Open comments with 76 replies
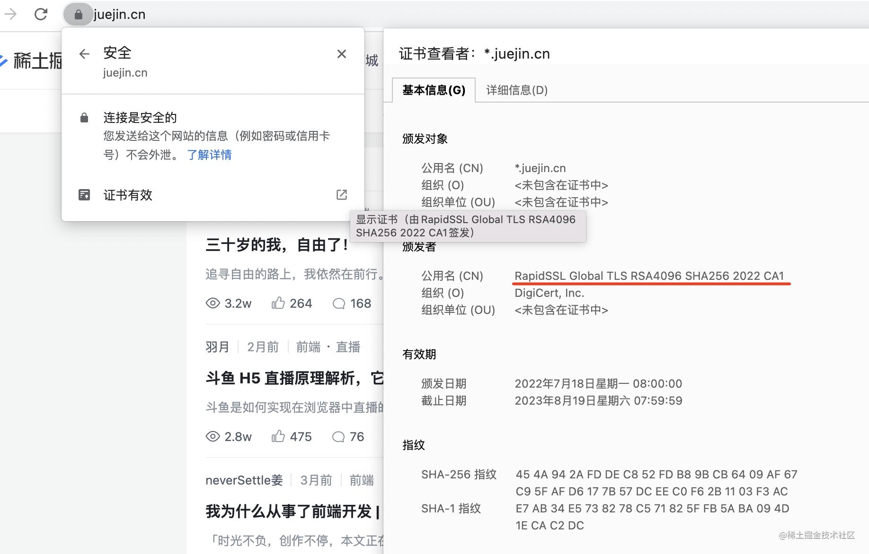The width and height of the screenshot is (869, 554). click(338, 437)
